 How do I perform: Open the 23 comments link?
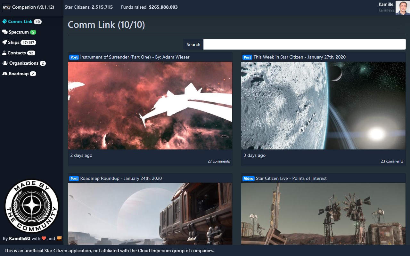tap(392, 161)
